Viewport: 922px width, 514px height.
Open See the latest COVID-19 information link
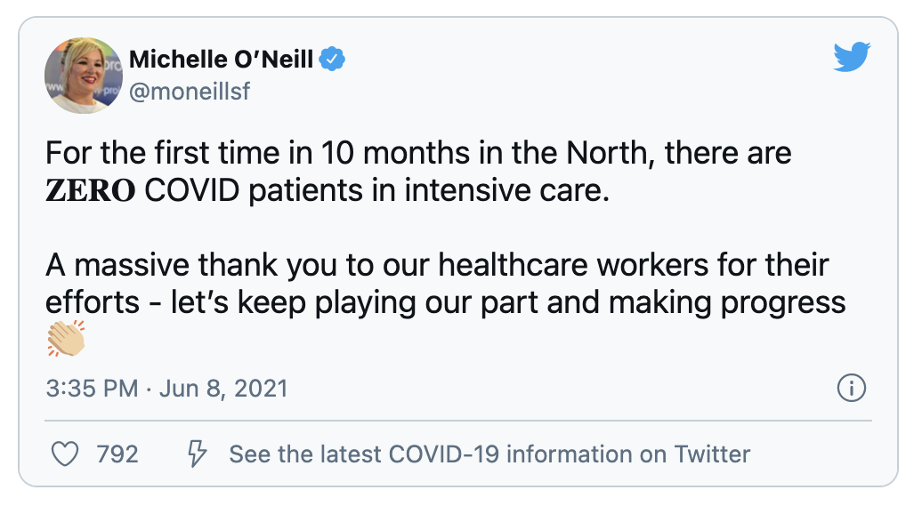pyautogui.click(x=489, y=454)
